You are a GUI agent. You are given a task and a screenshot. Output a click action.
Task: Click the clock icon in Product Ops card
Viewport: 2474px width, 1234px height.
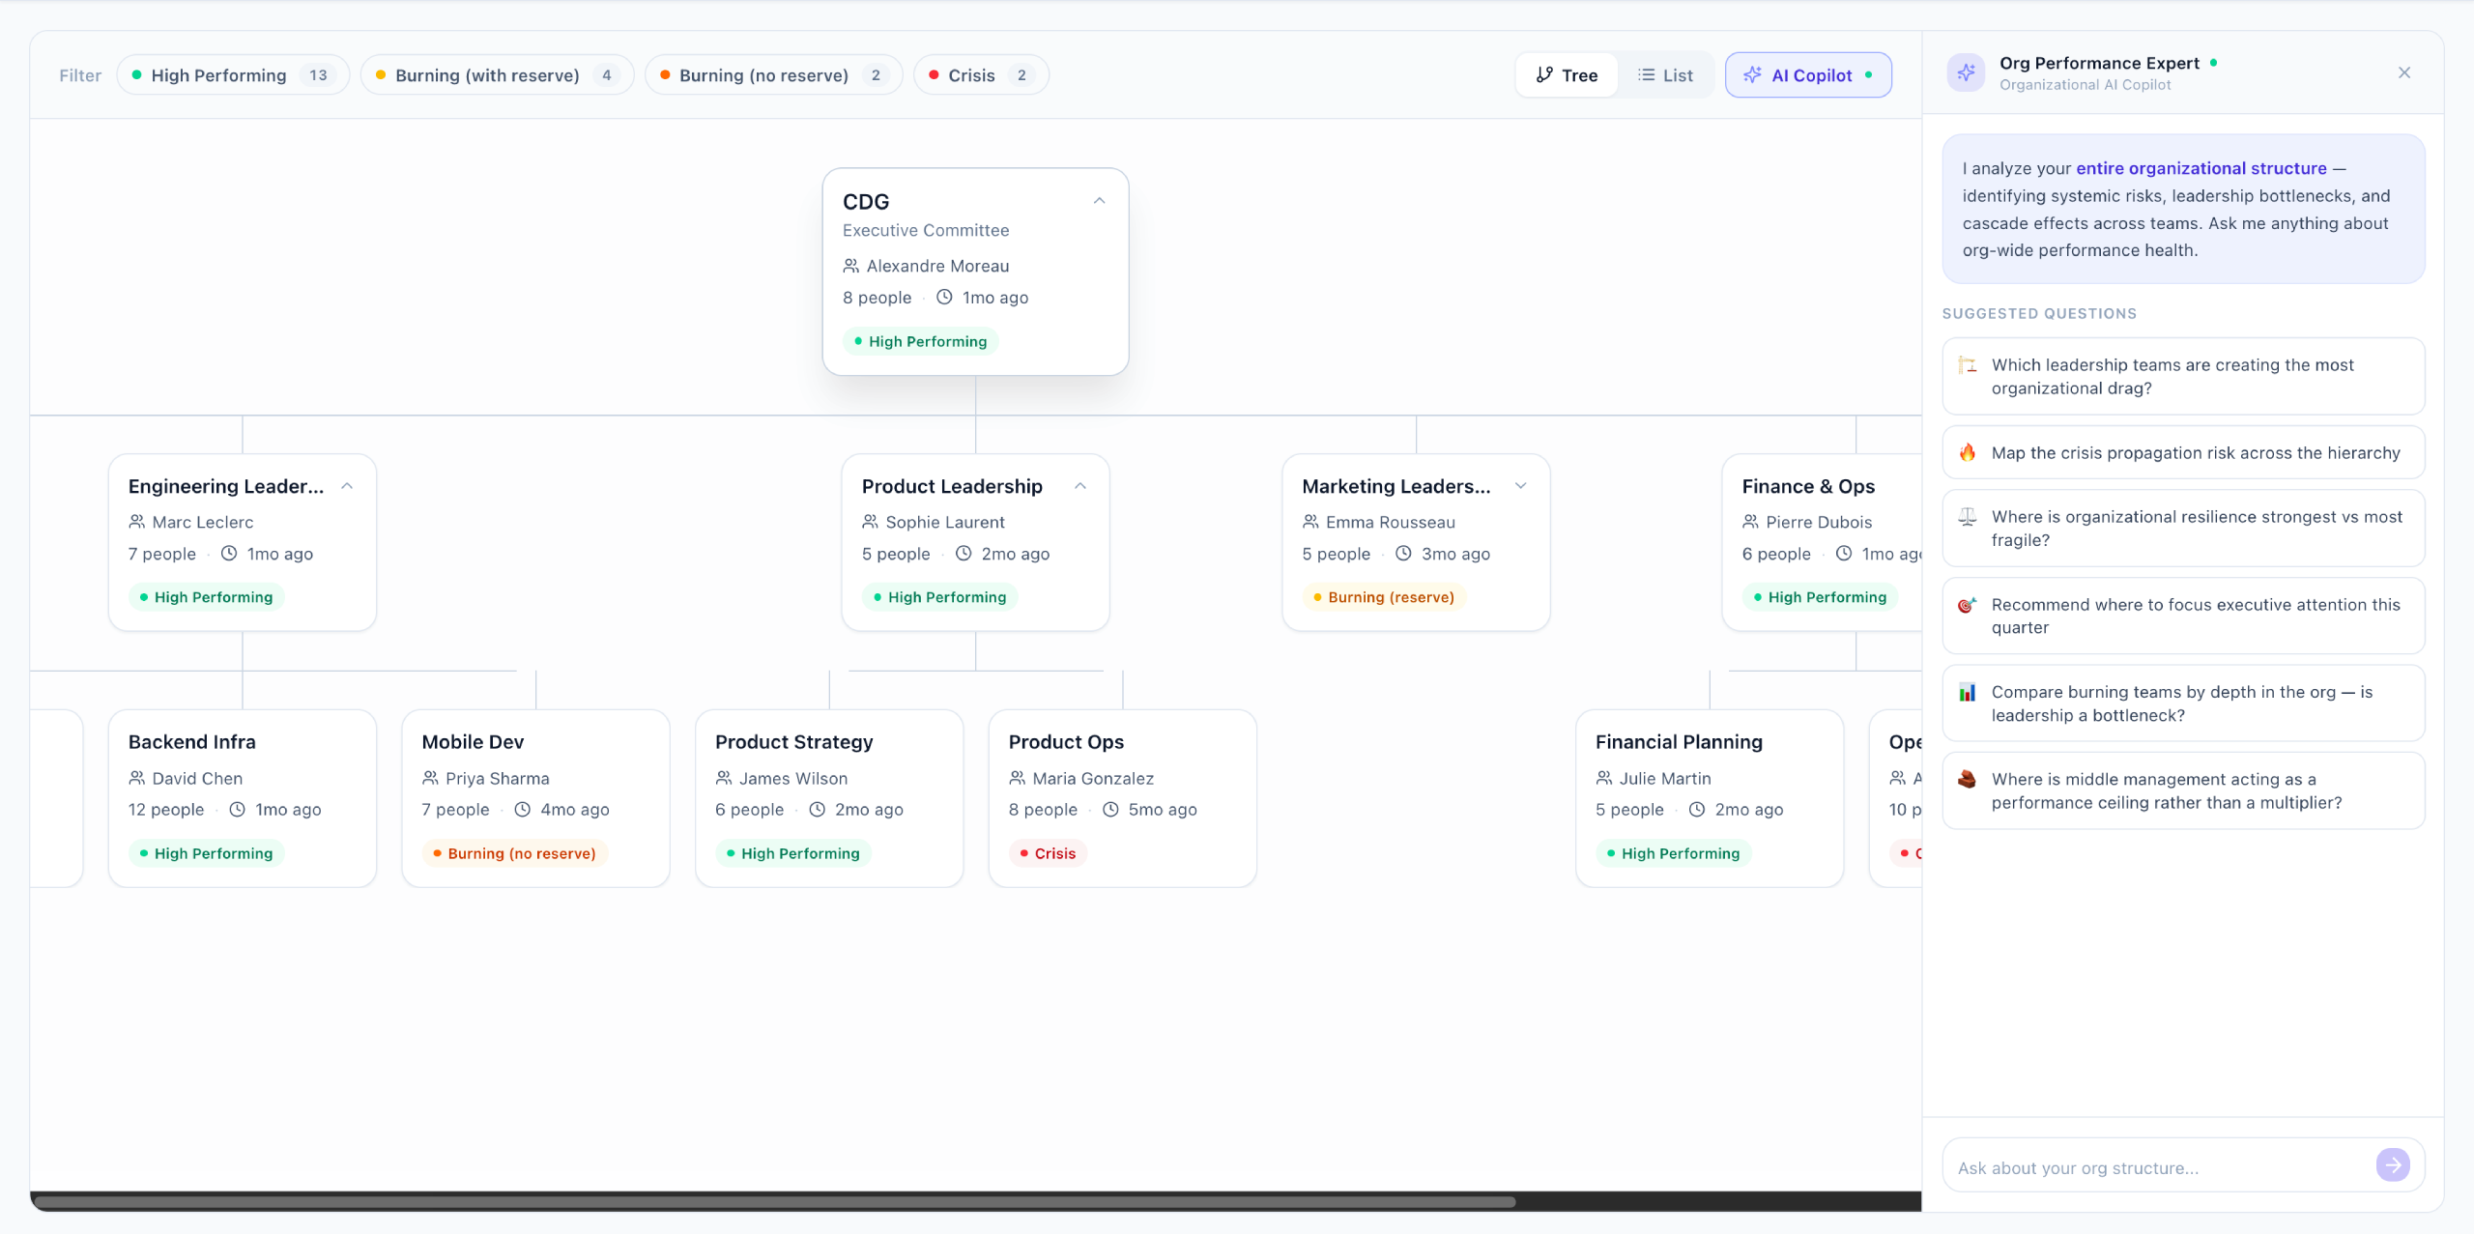(1110, 810)
